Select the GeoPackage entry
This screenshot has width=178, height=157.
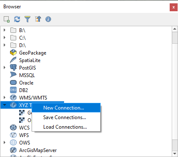point(33,53)
